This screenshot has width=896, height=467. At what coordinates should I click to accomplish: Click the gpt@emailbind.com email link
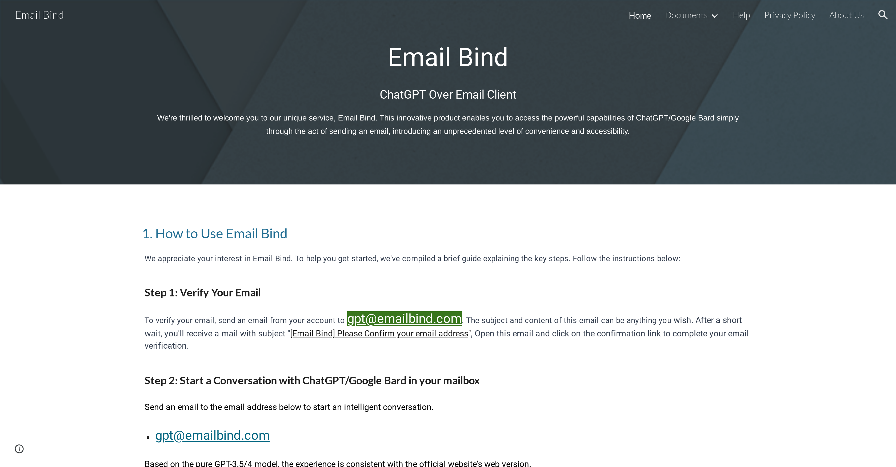pos(212,435)
